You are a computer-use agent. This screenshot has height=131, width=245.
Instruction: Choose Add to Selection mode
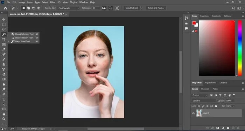pos(29,8)
